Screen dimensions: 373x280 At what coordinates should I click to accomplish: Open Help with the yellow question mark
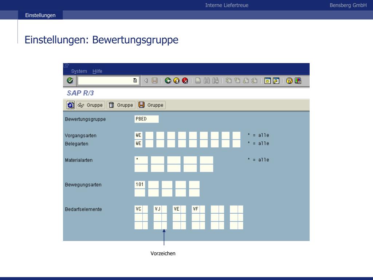[x=289, y=81]
